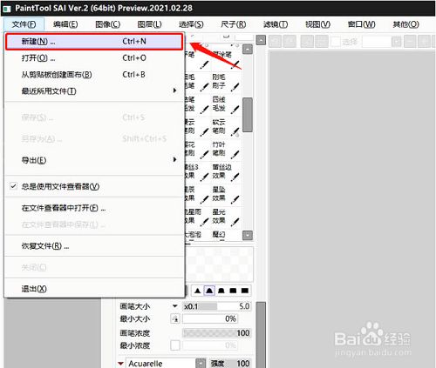Click the settings panel vertical scrollbar
Screen dimensions: 436x368
[261, 335]
